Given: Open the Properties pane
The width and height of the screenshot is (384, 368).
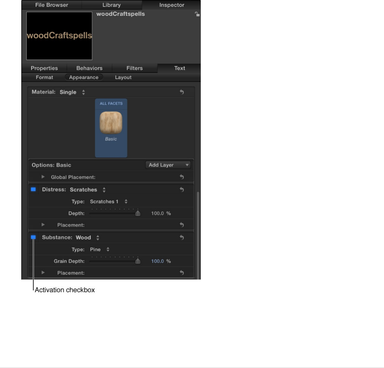Looking at the screenshot, I should tap(44, 68).
